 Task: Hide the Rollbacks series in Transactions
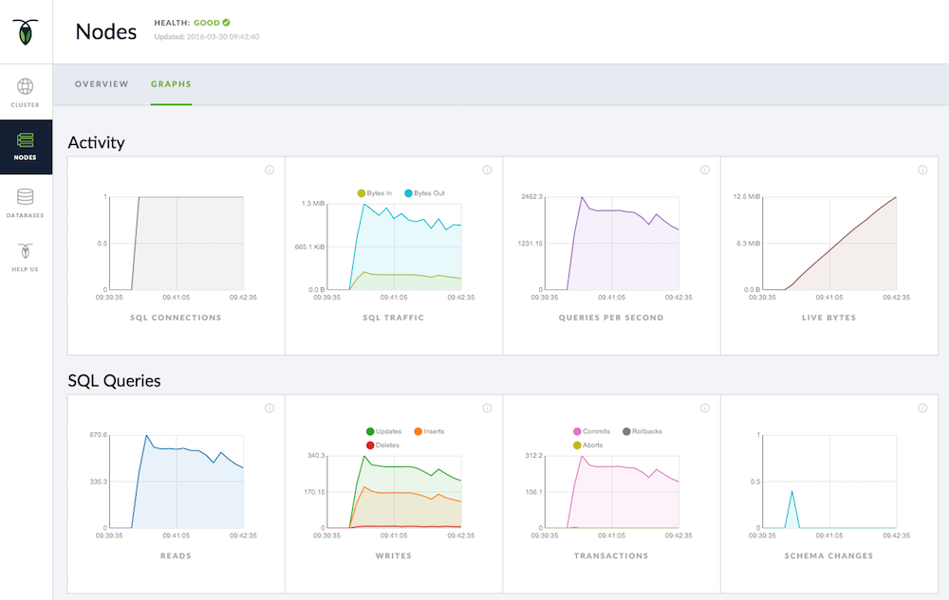pyautogui.click(x=627, y=431)
